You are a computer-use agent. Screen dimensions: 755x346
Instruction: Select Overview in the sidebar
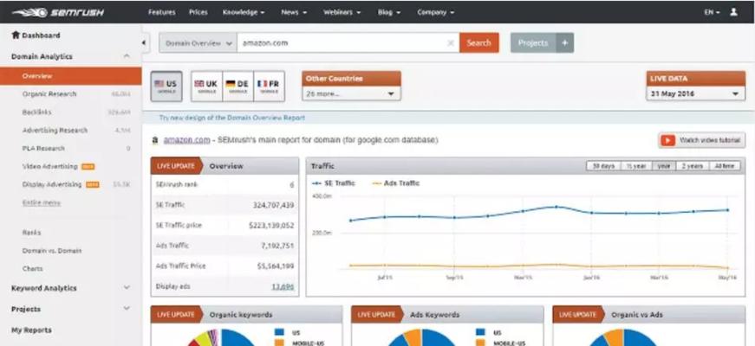click(x=71, y=76)
